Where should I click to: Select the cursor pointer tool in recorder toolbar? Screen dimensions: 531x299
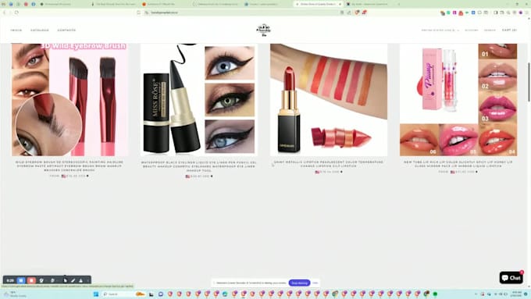pyautogui.click(x=65, y=280)
